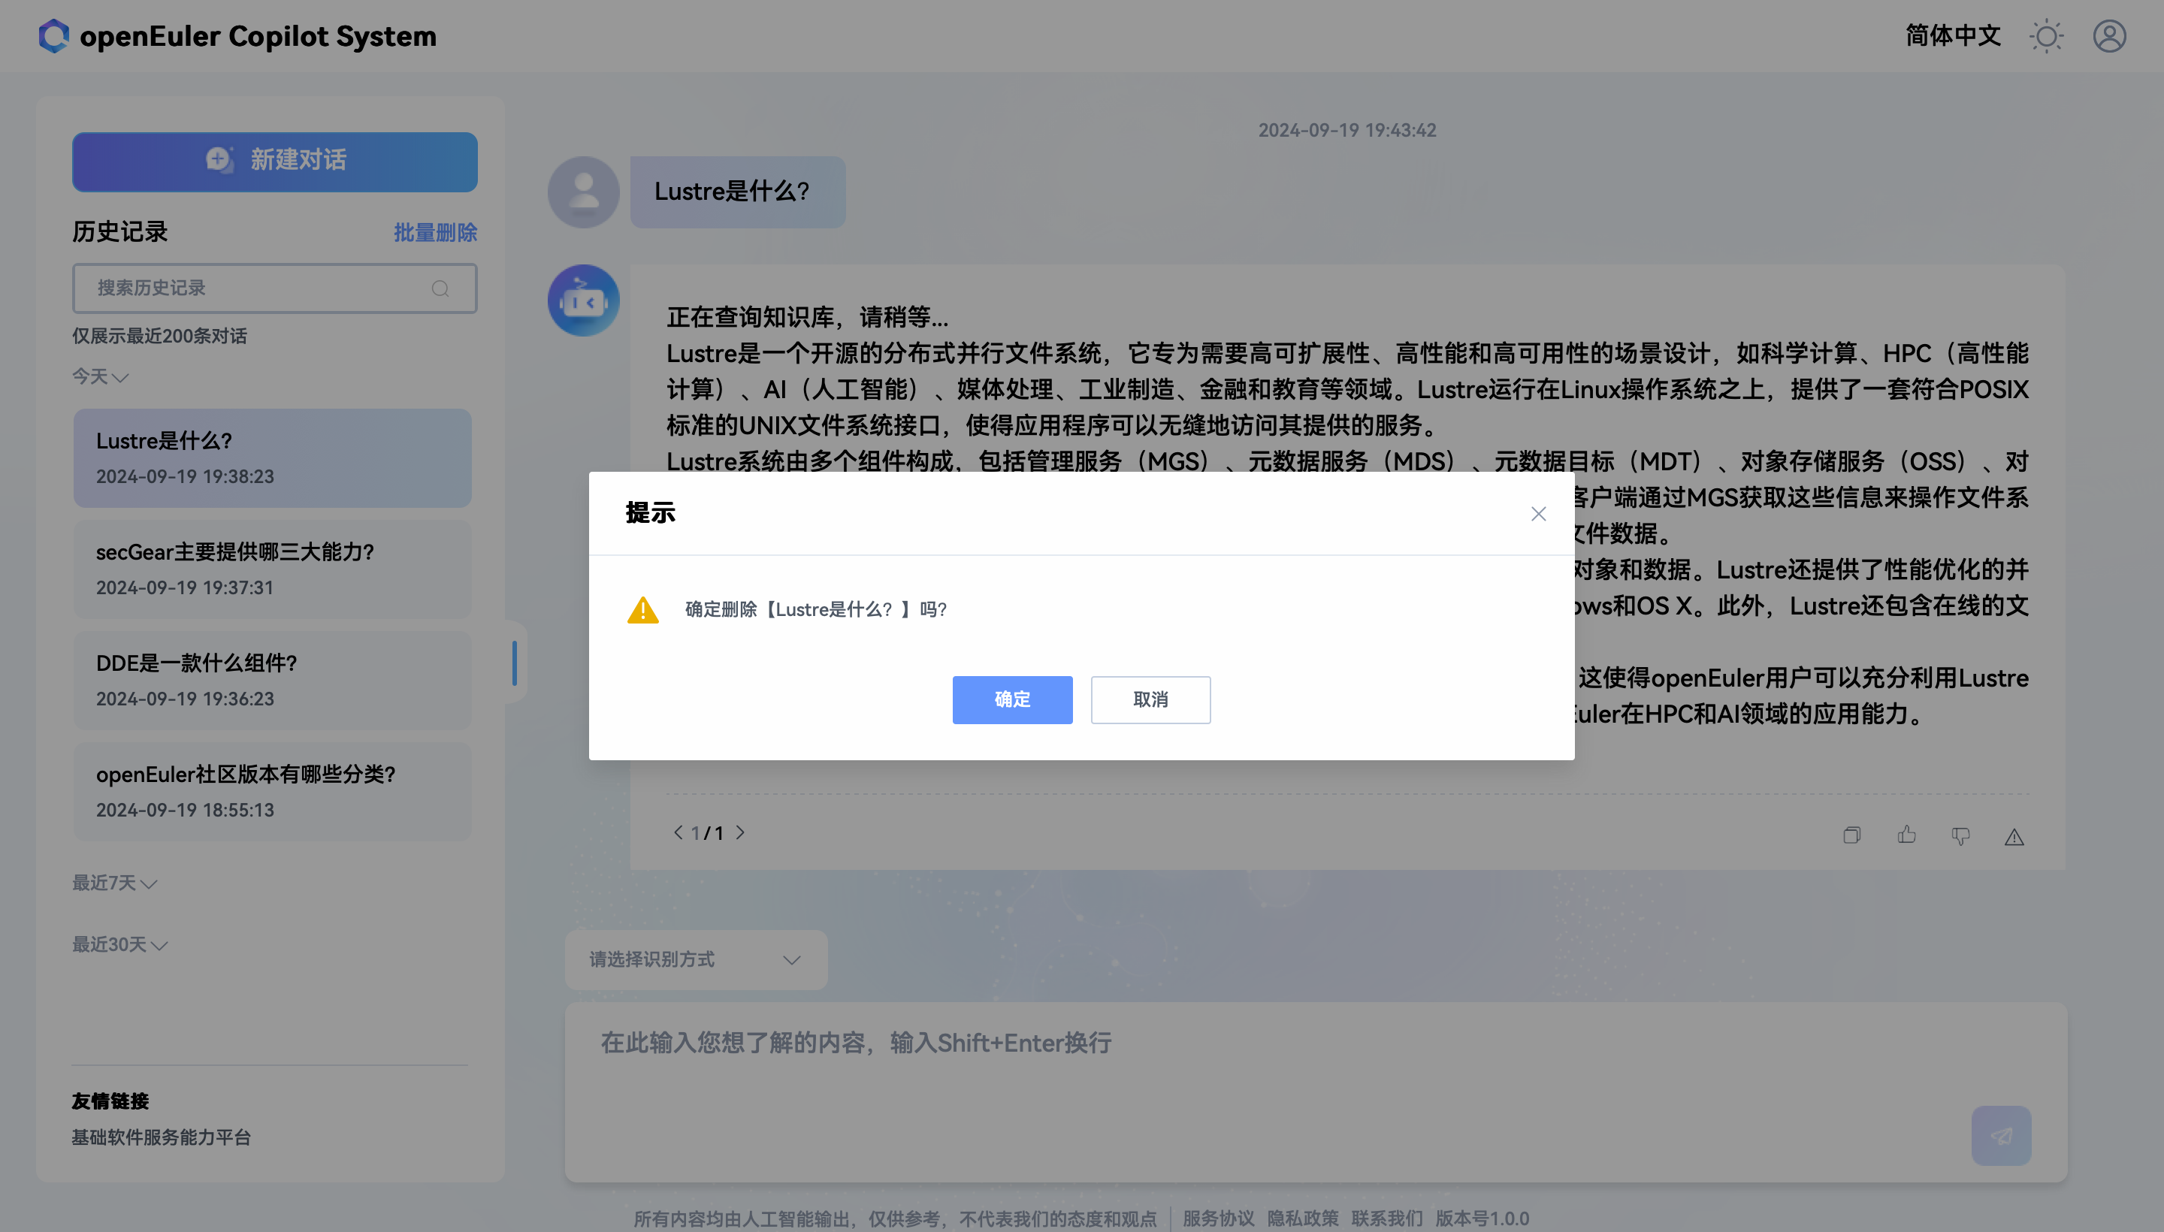Click the 版本号1.0.0 footer text
This screenshot has height=1232, width=2164.
1482,1218
